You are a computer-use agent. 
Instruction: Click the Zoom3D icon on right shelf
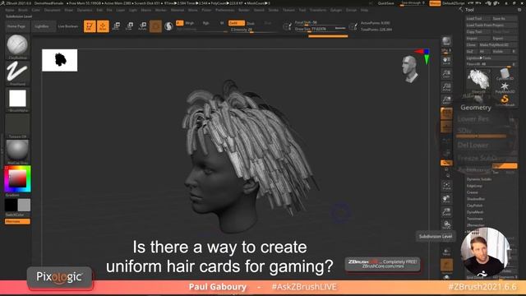446,212
